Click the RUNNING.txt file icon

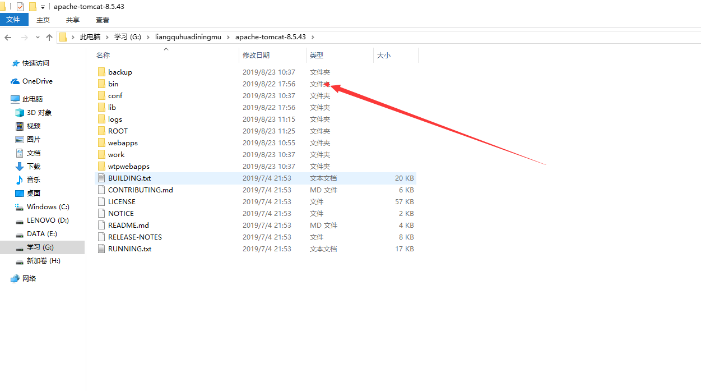[101, 249]
